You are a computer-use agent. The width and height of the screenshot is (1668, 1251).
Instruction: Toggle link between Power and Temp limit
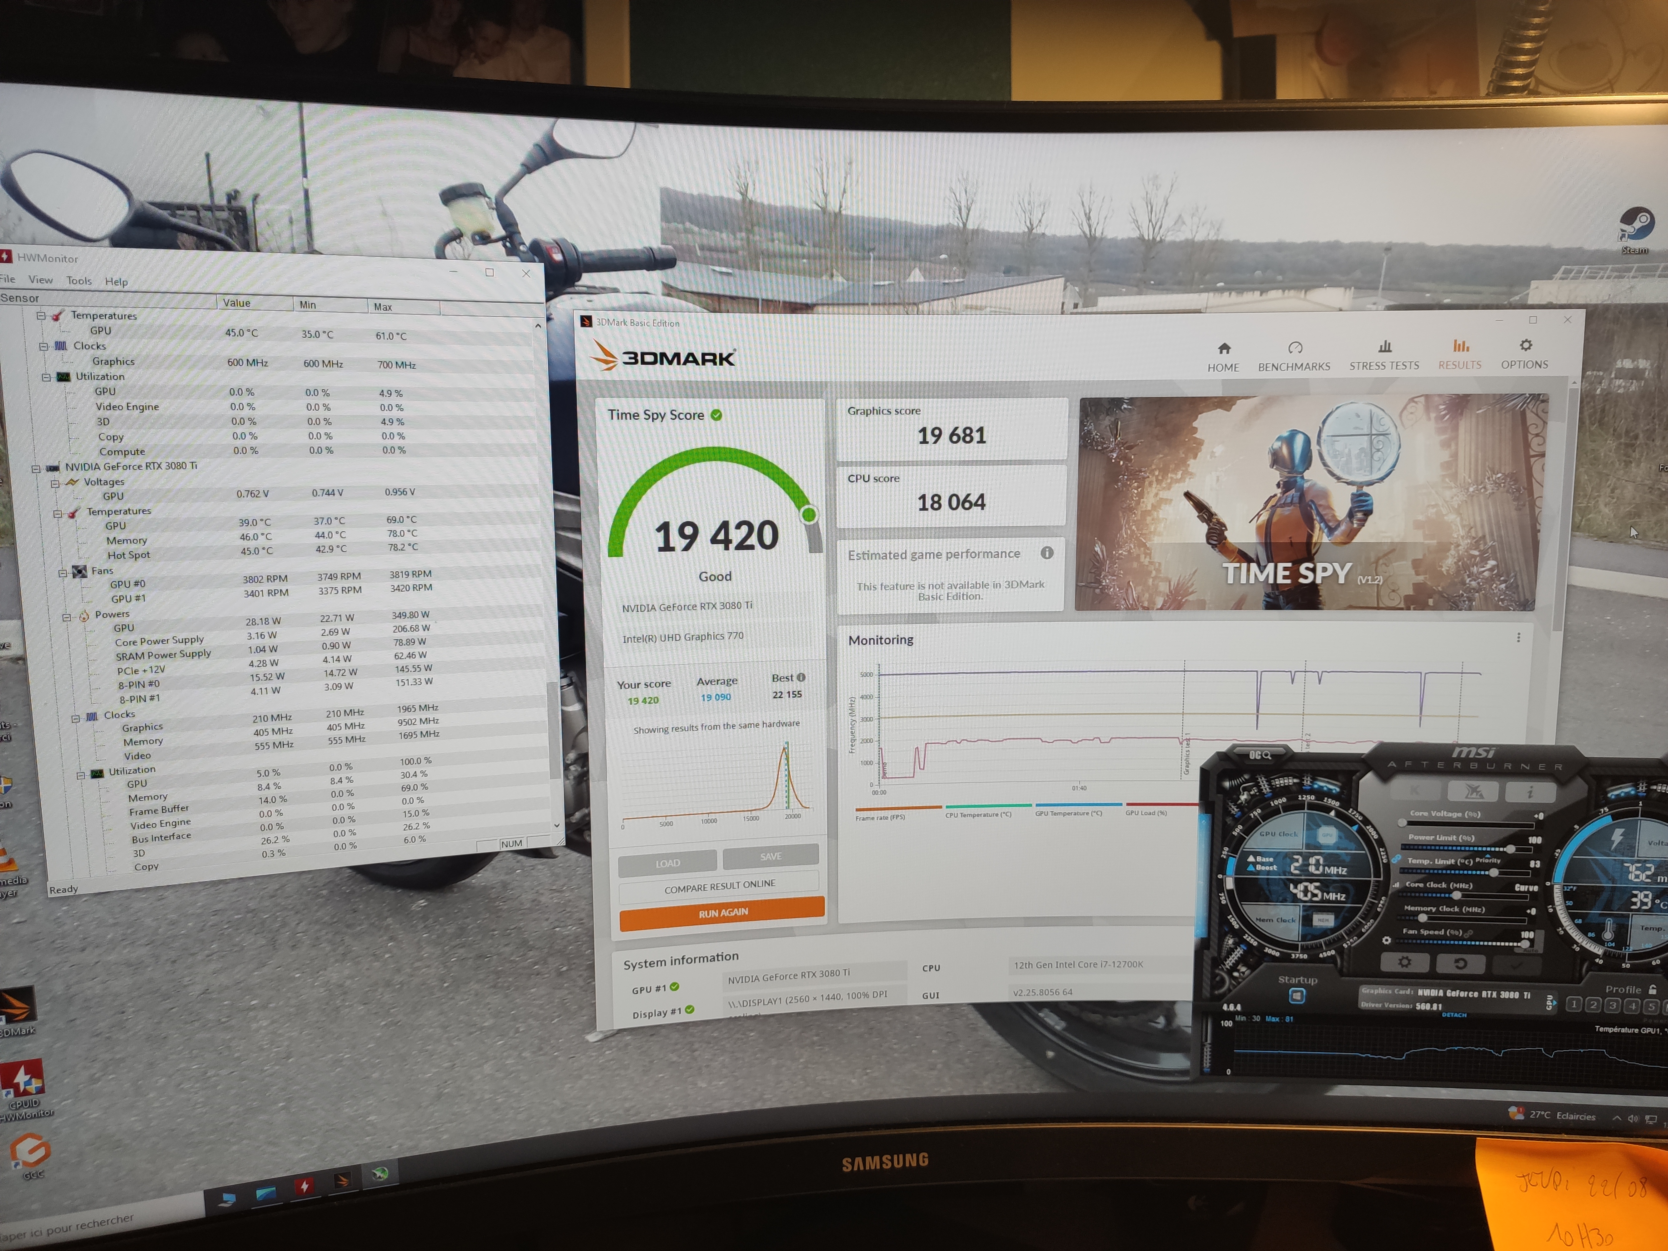[1397, 859]
